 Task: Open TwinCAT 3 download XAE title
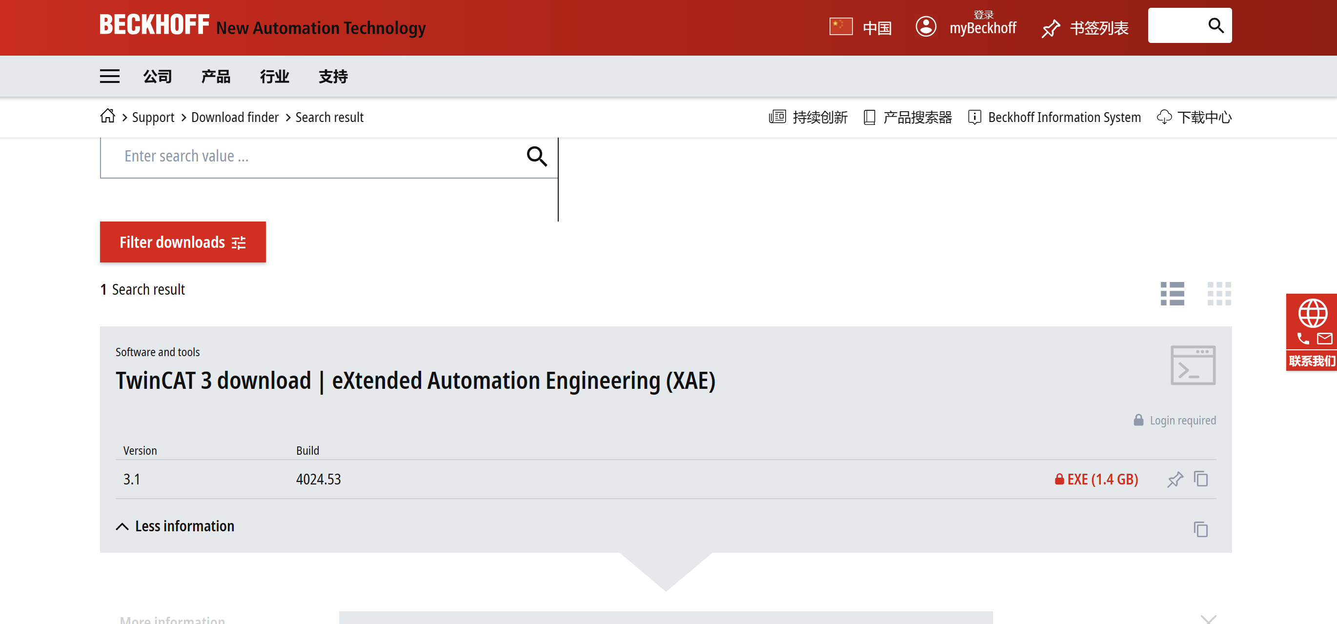(415, 381)
